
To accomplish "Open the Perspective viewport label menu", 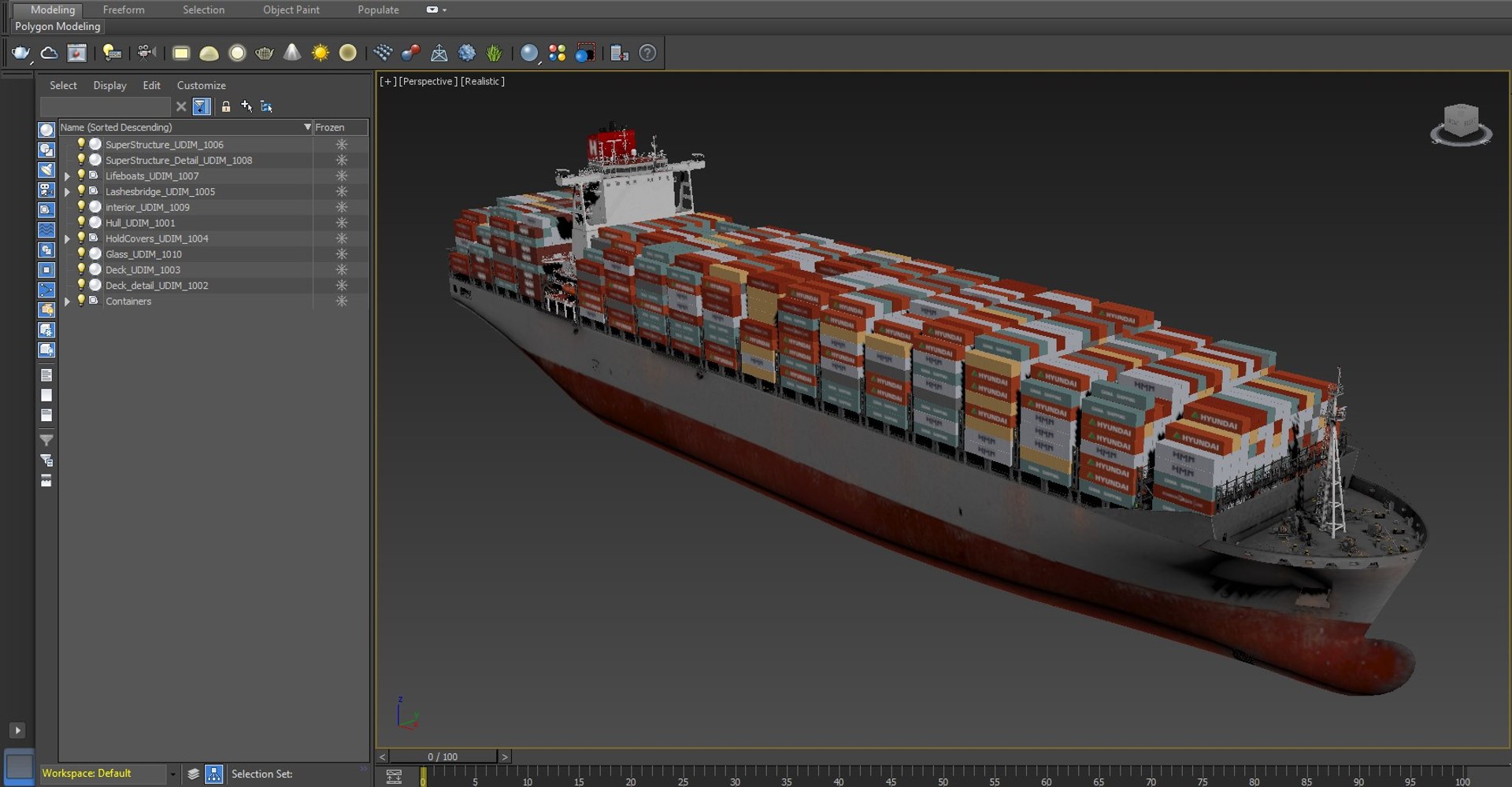I will pos(428,81).
